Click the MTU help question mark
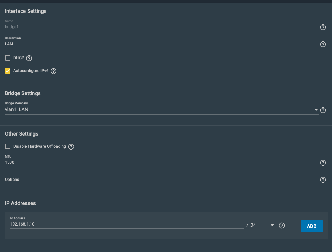This screenshot has height=252, width=332. [x=323, y=163]
